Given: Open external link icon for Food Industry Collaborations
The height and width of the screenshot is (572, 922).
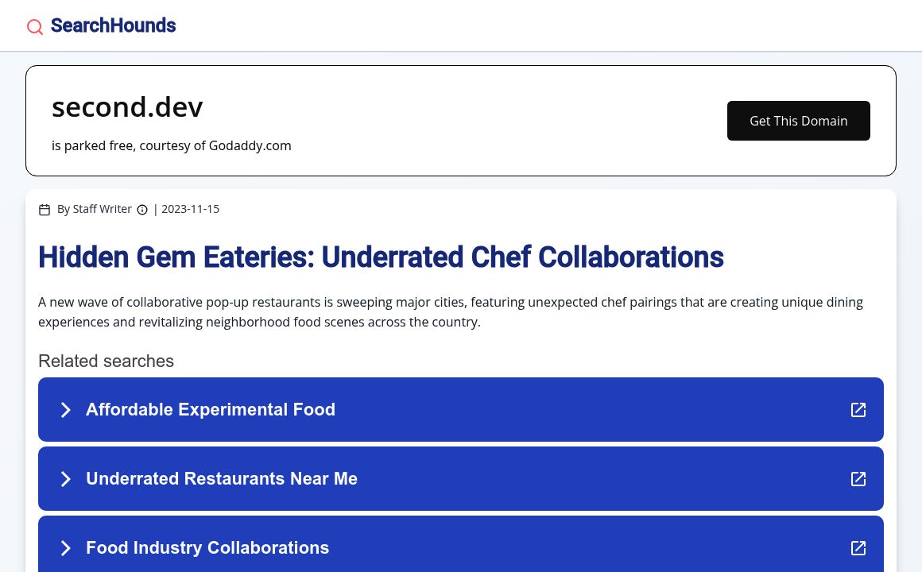Looking at the screenshot, I should (858, 548).
